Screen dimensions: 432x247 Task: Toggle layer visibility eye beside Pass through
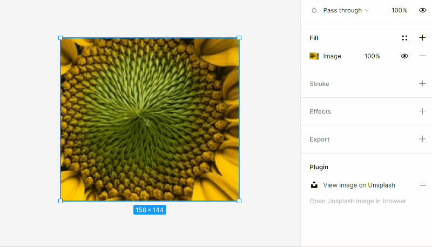[x=423, y=10]
